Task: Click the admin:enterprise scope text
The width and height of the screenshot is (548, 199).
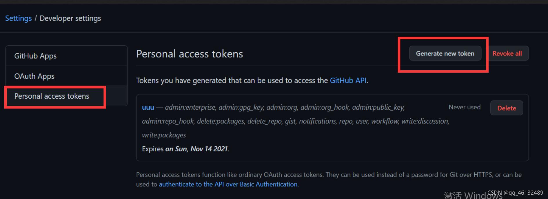Action: tap(190, 108)
